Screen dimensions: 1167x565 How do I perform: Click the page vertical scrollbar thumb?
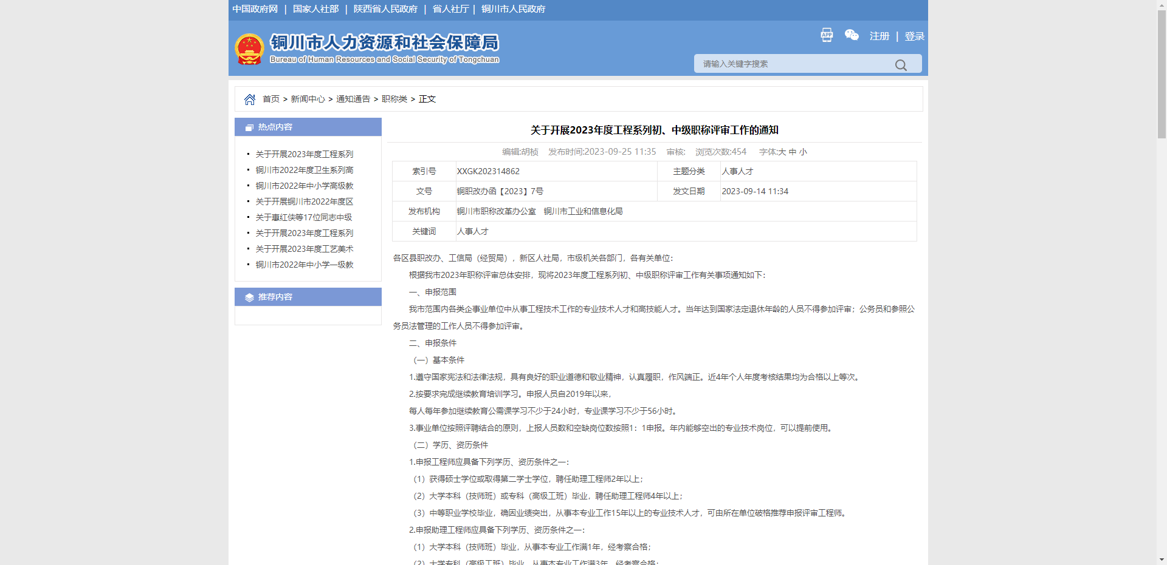coord(1162,73)
